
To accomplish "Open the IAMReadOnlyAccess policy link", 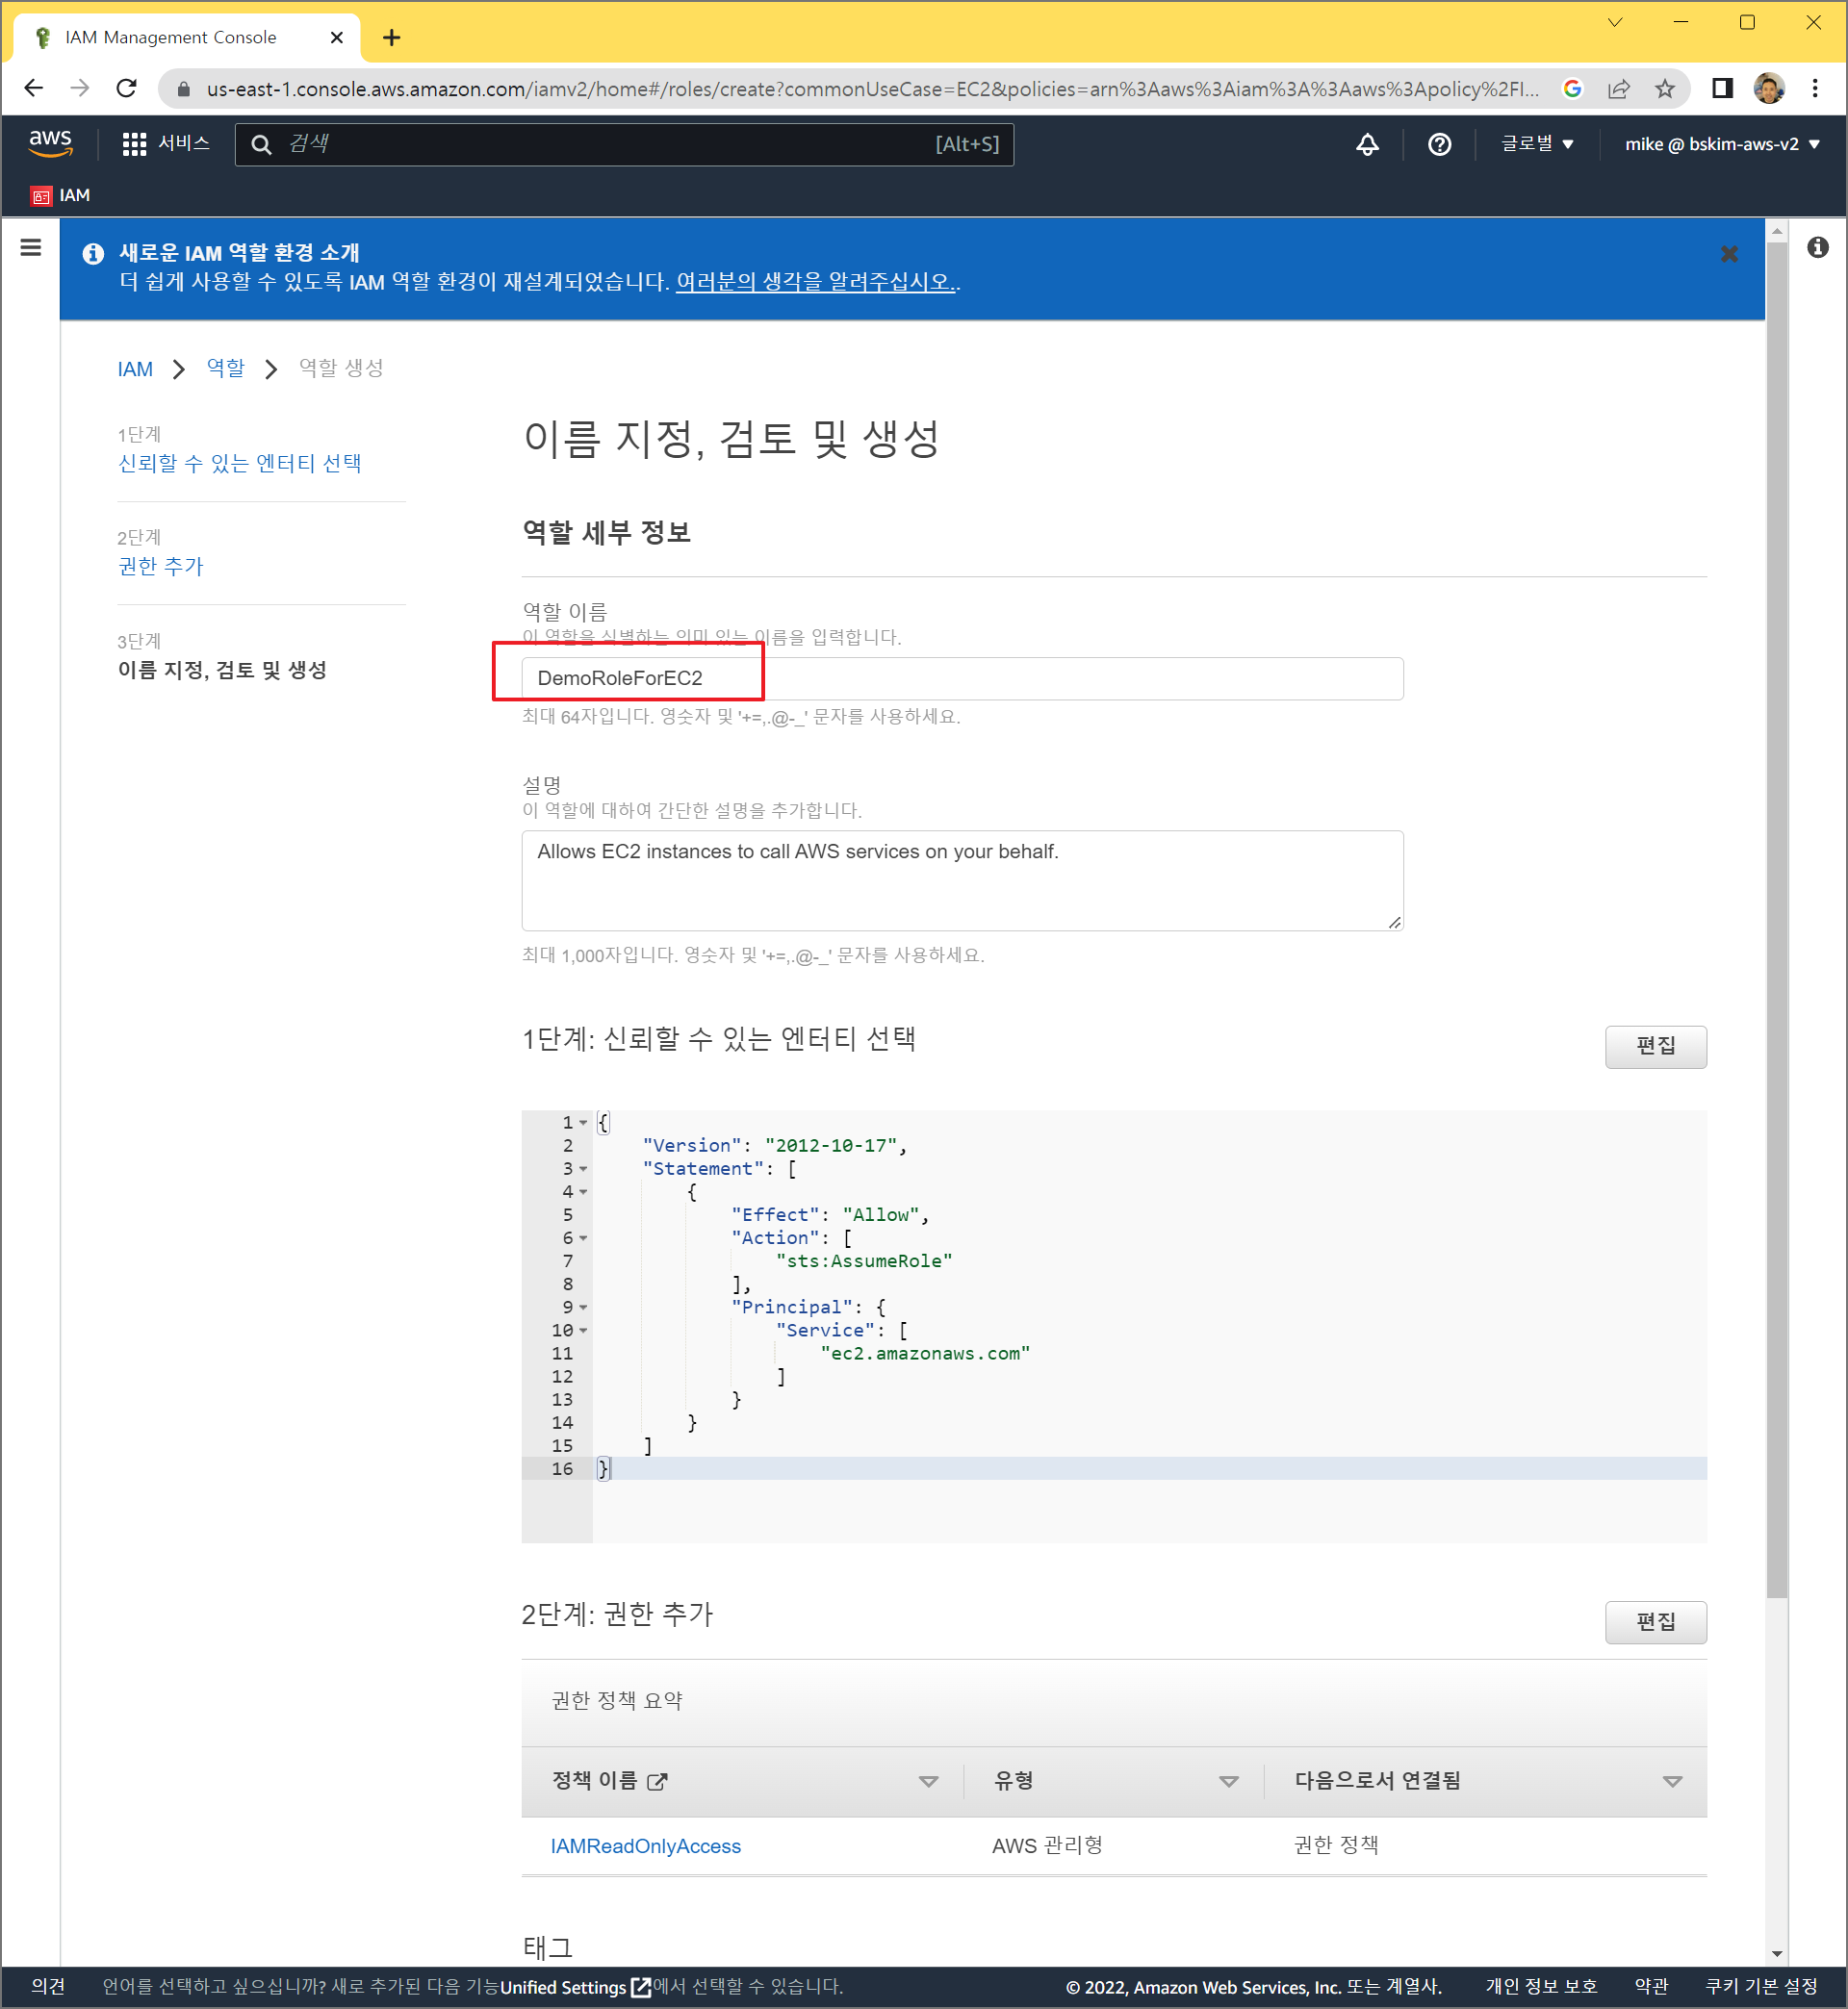I will [645, 1846].
